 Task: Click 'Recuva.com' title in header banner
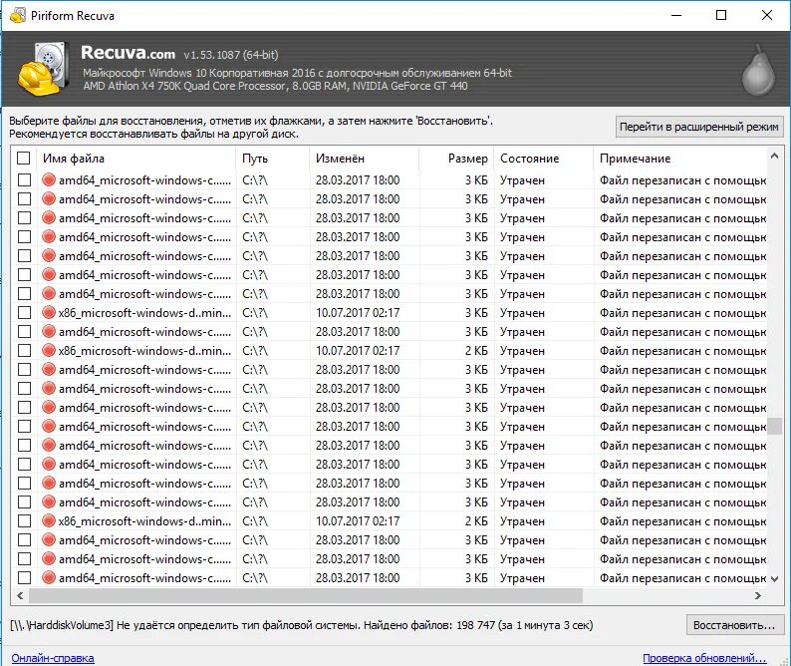[129, 53]
